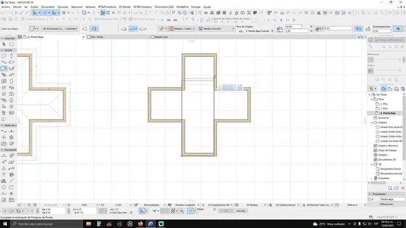This screenshot has width=406, height=228.
Task: Choose single-plane roof geometry method
Action: 85,28
